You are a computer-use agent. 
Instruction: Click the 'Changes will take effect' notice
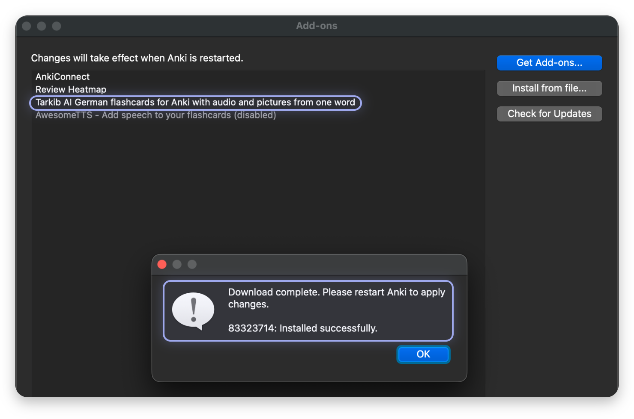click(137, 58)
